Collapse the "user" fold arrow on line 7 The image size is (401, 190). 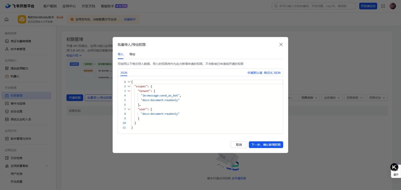(129, 109)
